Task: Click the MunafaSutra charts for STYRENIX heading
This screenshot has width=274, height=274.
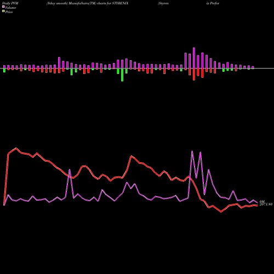Action: (x=87, y=3)
